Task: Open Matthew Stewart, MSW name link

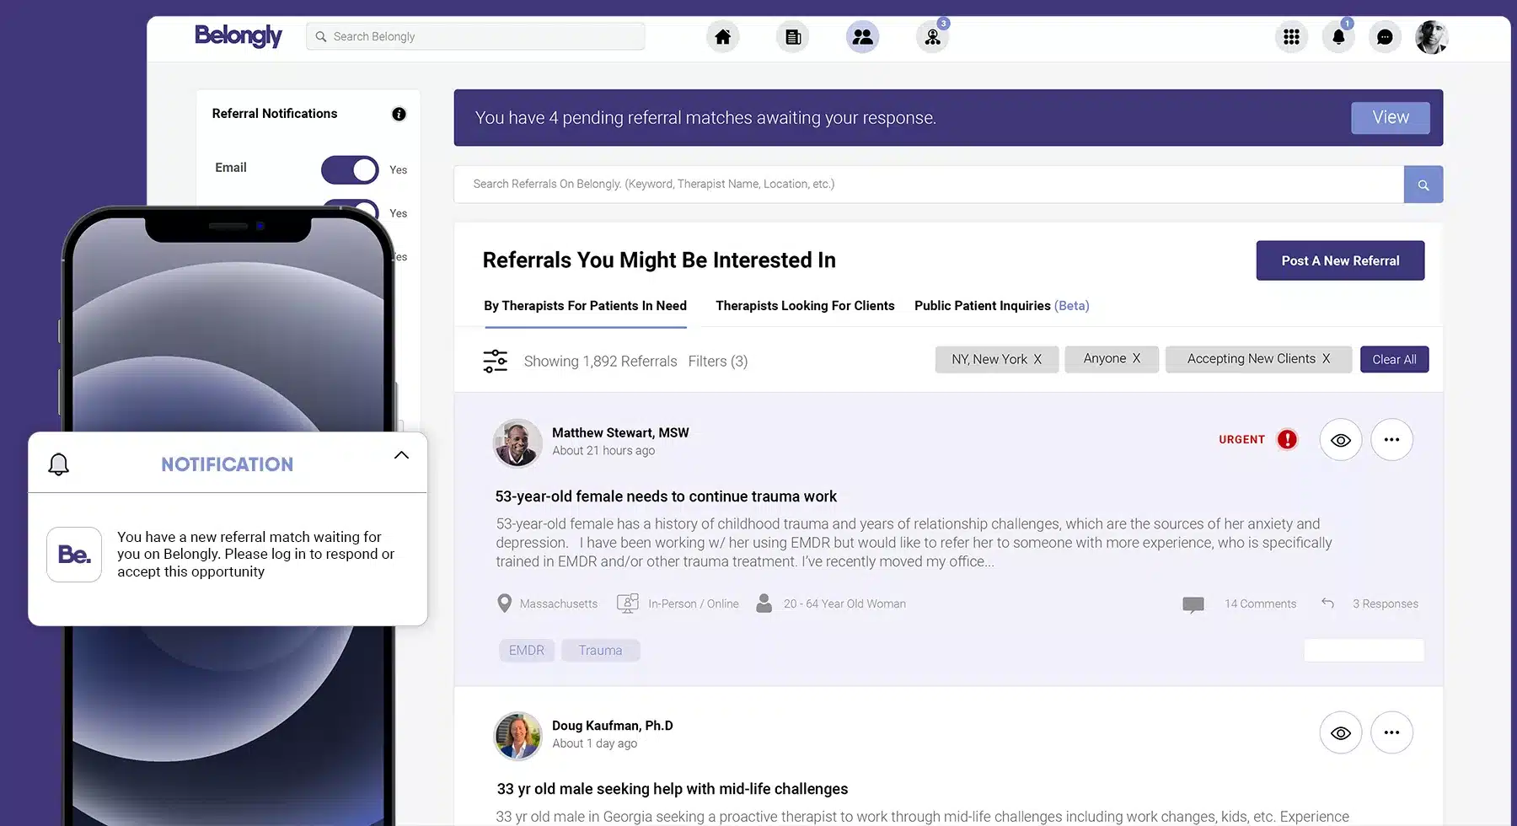Action: point(620,432)
